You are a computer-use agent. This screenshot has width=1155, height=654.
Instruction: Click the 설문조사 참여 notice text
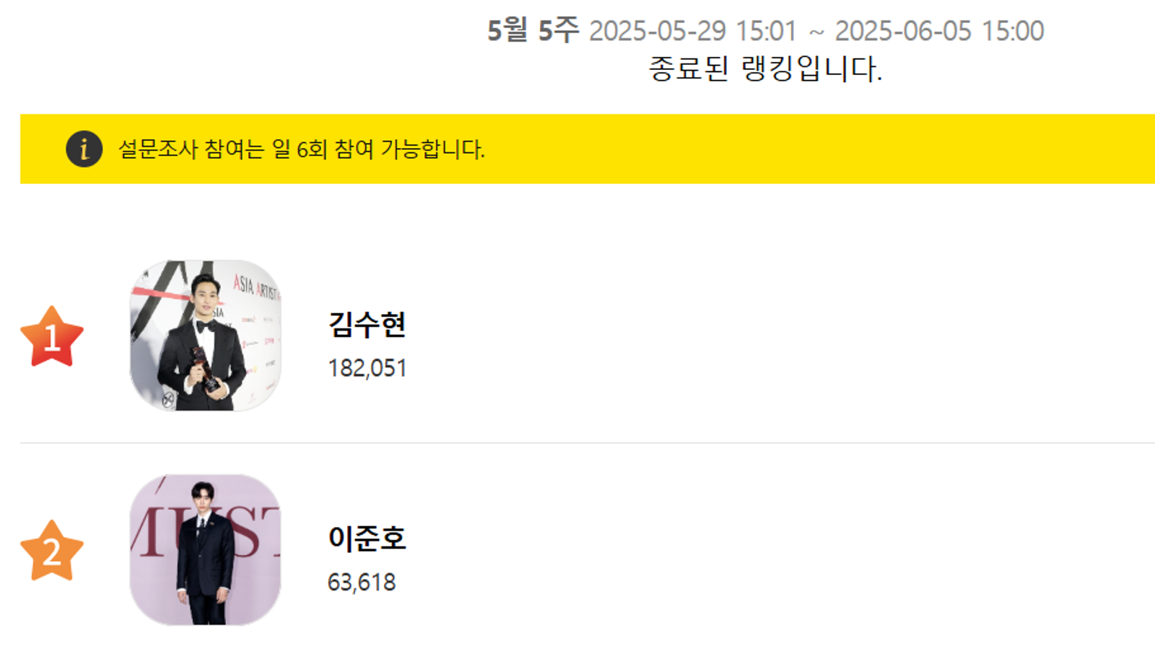tap(301, 149)
